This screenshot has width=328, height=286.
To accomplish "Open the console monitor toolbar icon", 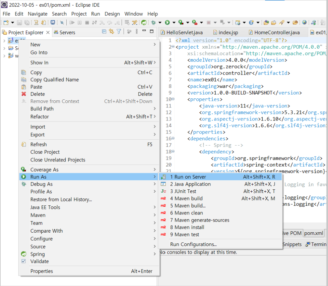I will coord(53,22).
